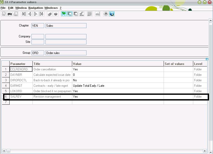Click the Title column header
Screen dimensions: 213x154
tap(52, 64)
